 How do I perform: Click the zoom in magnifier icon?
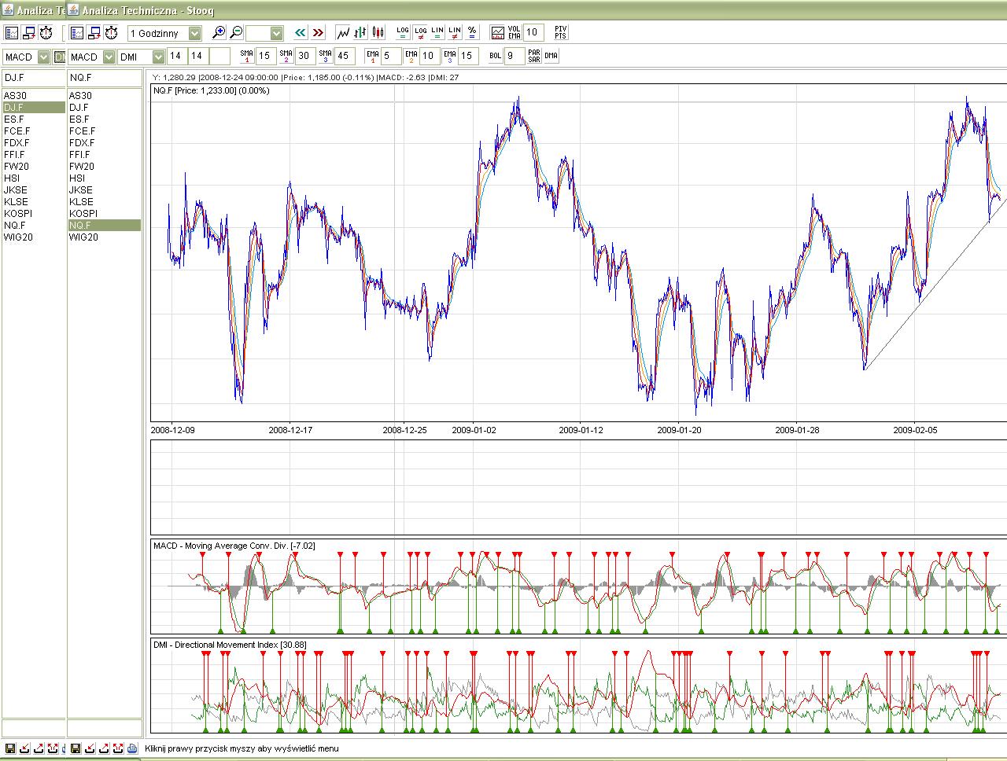click(219, 33)
